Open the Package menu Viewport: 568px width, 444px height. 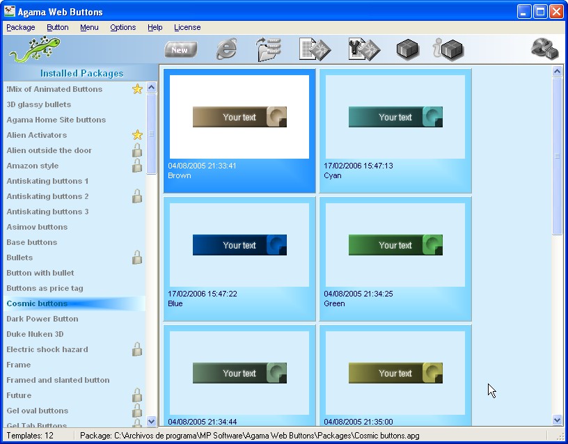pyautogui.click(x=21, y=28)
